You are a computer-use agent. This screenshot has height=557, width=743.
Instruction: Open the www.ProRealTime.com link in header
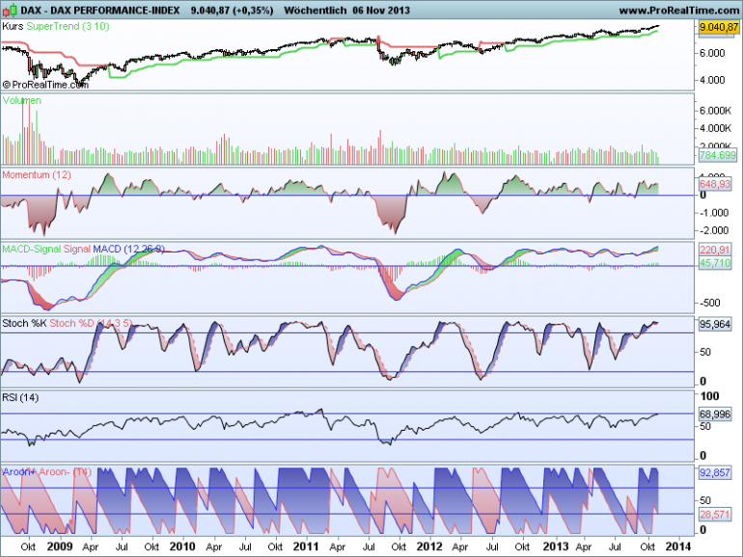[x=680, y=11]
